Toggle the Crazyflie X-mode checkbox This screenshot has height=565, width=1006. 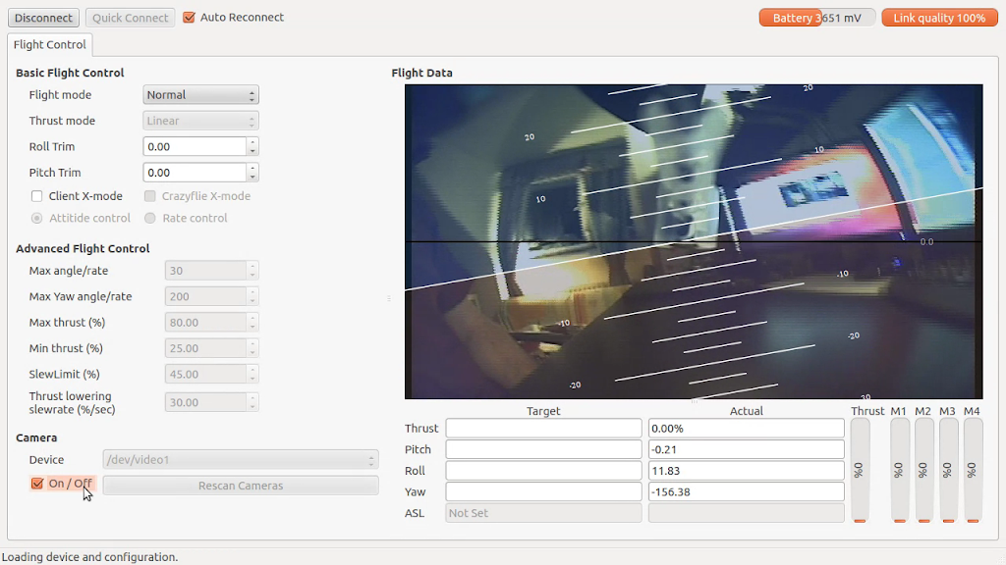point(149,196)
